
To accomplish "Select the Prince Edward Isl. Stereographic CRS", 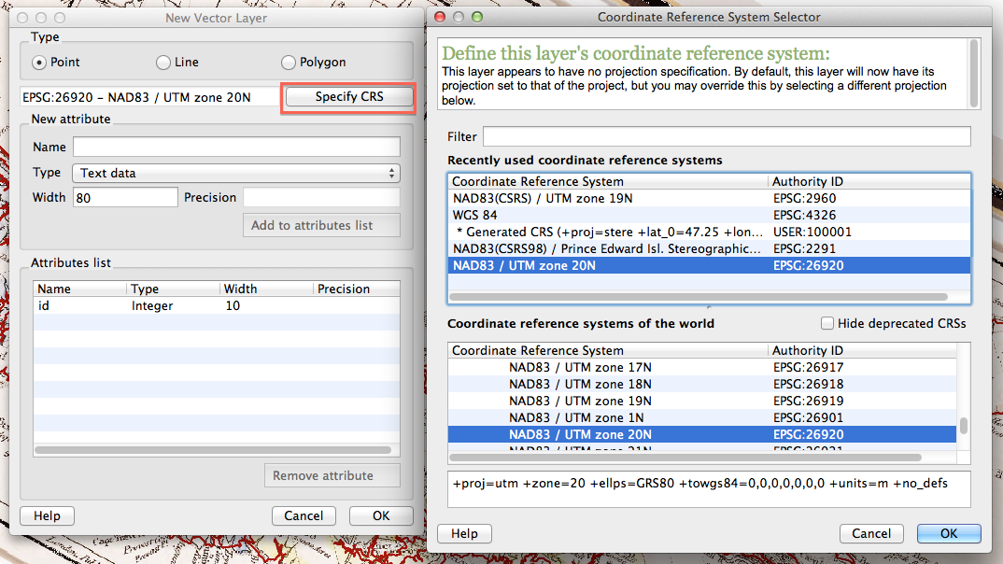I will (607, 248).
